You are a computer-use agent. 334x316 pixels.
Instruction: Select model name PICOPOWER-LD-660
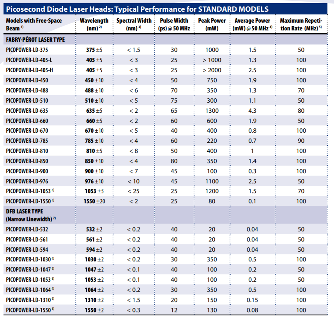coord(27,121)
